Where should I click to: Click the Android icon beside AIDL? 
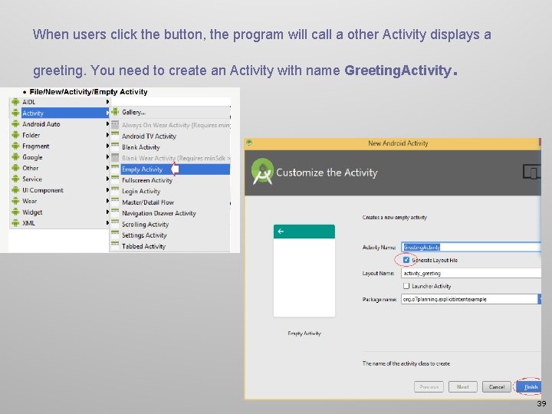tap(15, 102)
